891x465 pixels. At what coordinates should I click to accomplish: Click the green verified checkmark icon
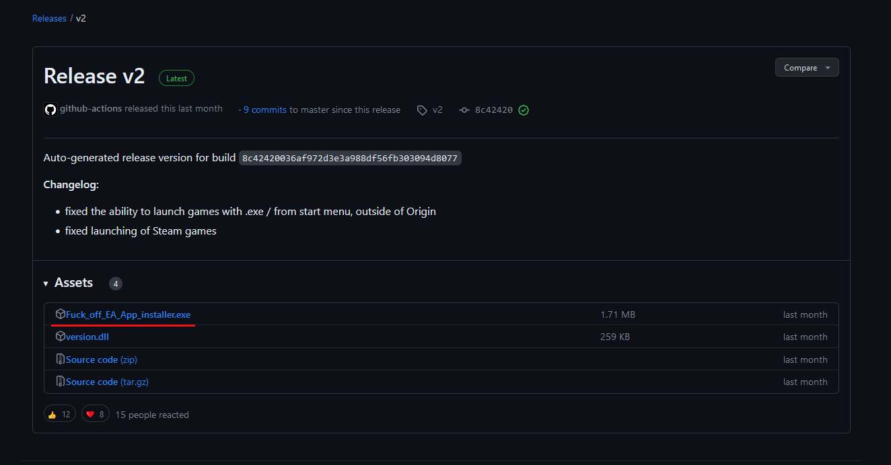pos(524,110)
